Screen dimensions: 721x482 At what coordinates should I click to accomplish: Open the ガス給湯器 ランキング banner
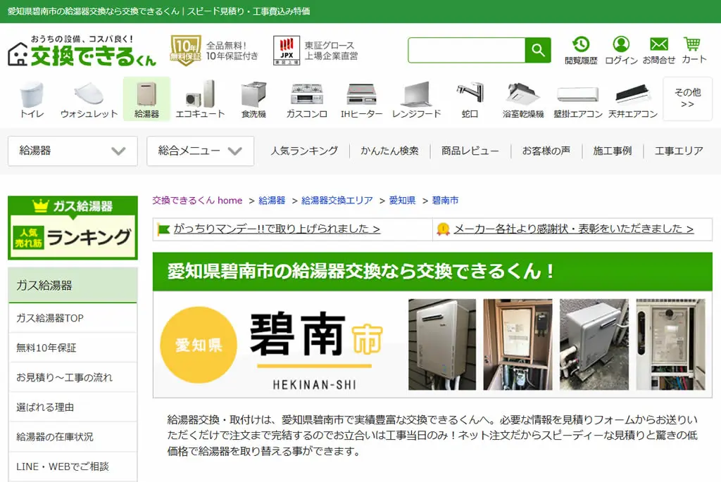click(x=73, y=228)
